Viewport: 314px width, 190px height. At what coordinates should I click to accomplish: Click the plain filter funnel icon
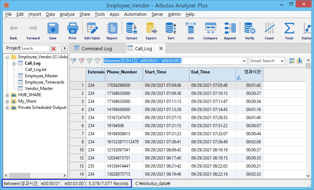tap(97, 61)
